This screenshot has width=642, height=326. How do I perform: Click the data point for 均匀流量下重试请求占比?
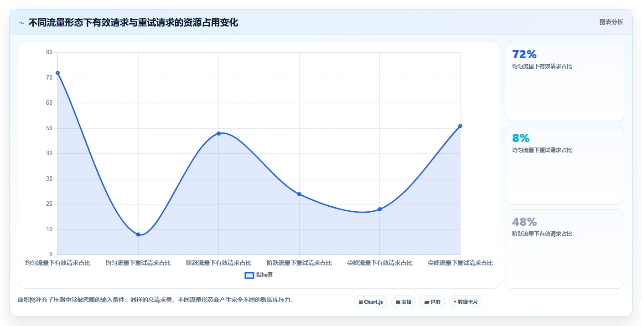tap(138, 234)
